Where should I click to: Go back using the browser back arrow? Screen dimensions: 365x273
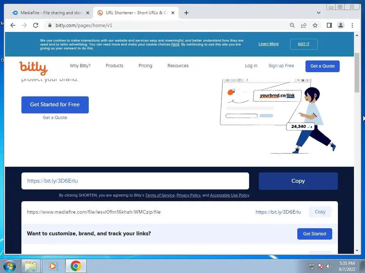click(x=13, y=25)
